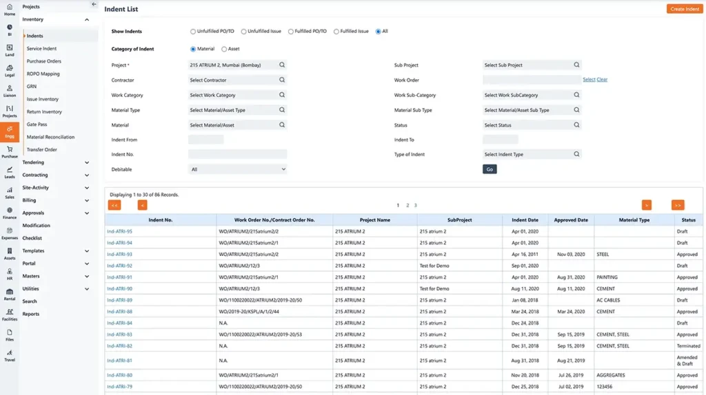The image size is (706, 395).
Task: Open Purchase Orders in the Inventory menu
Action: pos(43,61)
